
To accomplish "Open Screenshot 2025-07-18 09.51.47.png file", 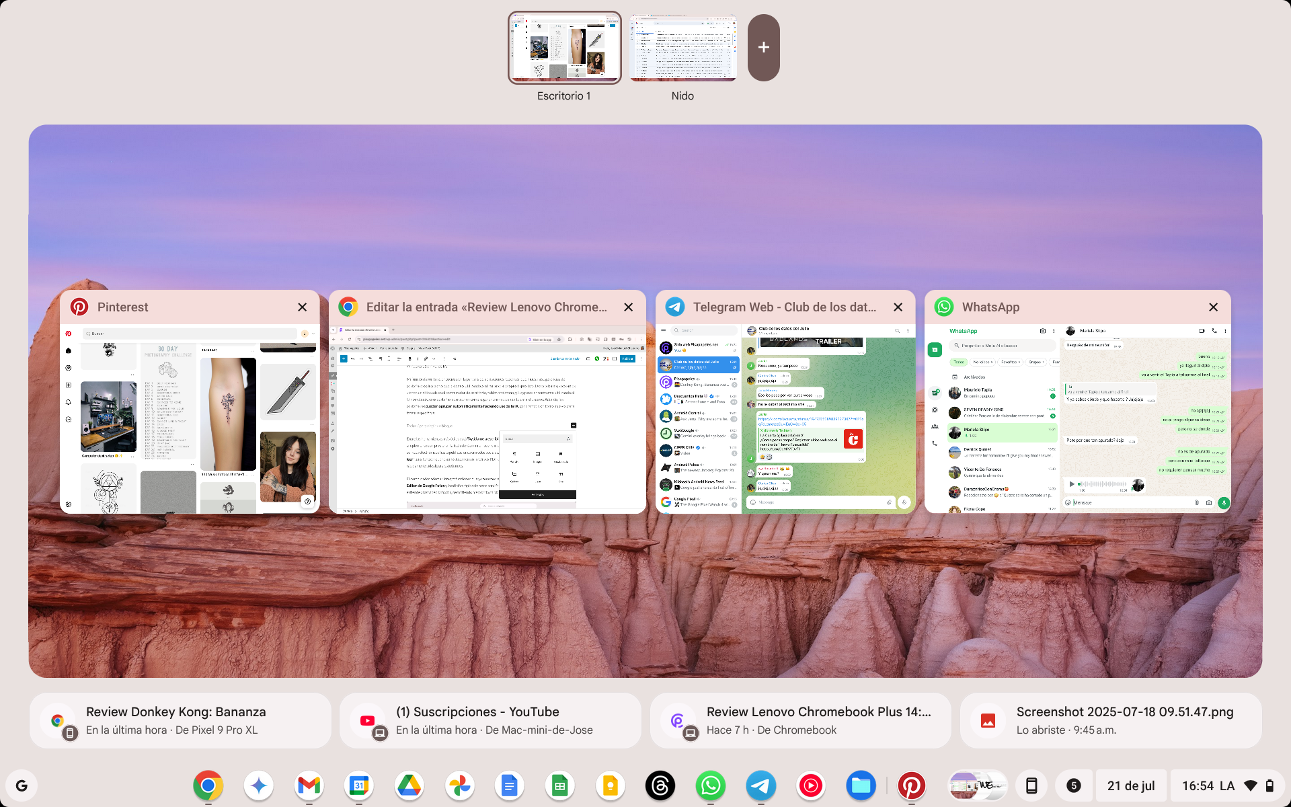I will pyautogui.click(x=1111, y=720).
